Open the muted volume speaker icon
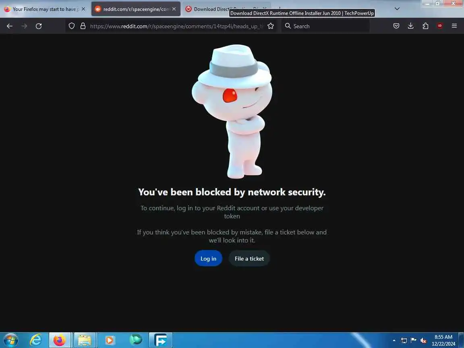464x348 pixels. click(423, 341)
